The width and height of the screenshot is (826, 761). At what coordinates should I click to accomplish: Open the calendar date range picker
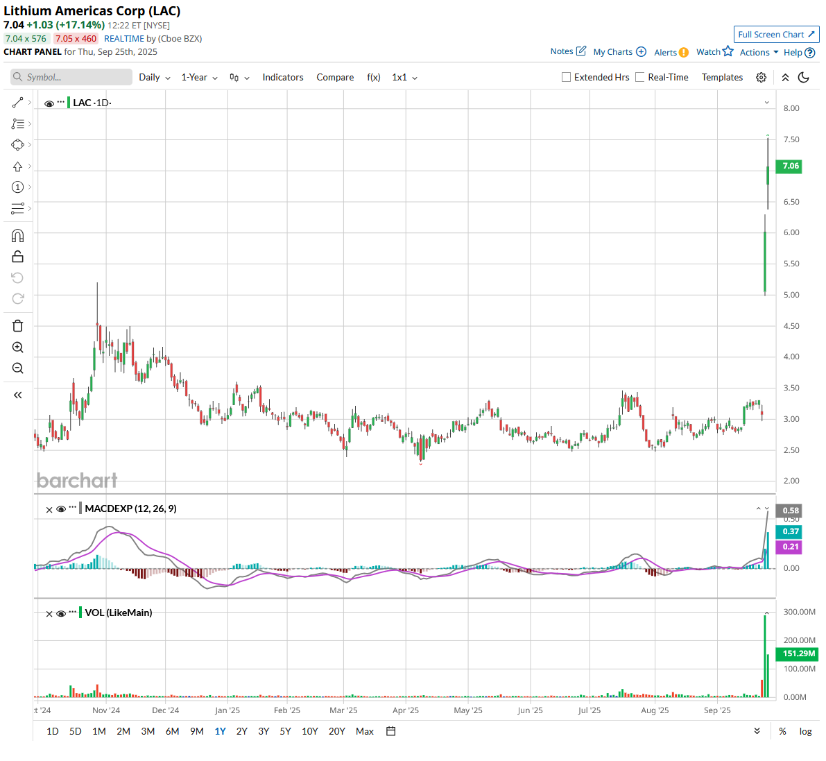click(391, 731)
